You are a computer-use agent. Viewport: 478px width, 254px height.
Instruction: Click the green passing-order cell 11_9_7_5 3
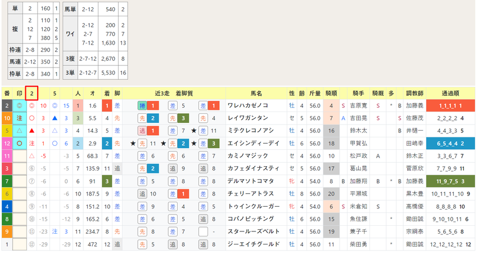450,181
